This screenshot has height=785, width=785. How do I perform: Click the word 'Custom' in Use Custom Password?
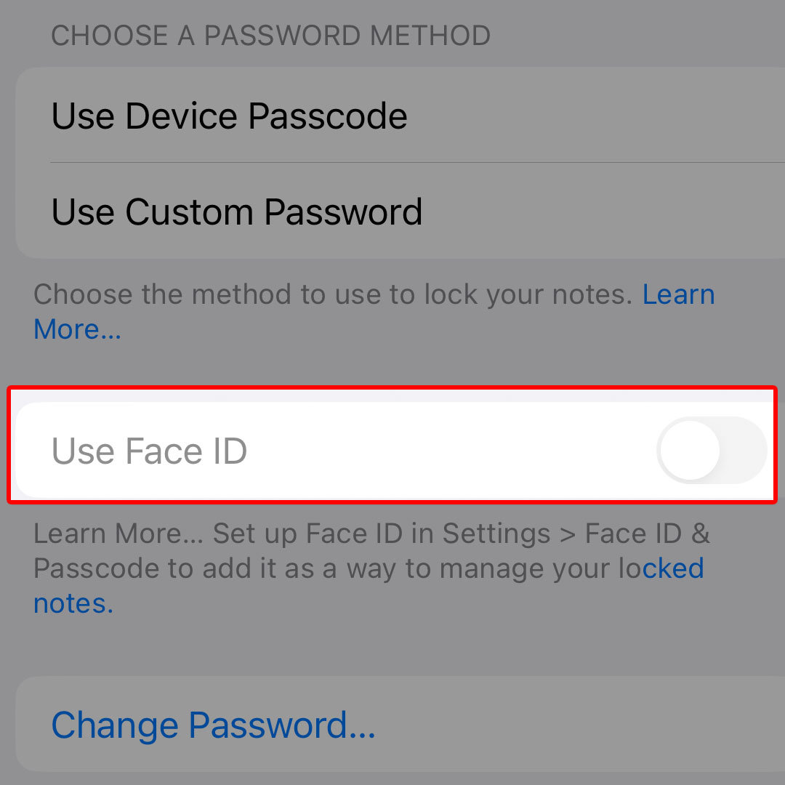click(189, 212)
